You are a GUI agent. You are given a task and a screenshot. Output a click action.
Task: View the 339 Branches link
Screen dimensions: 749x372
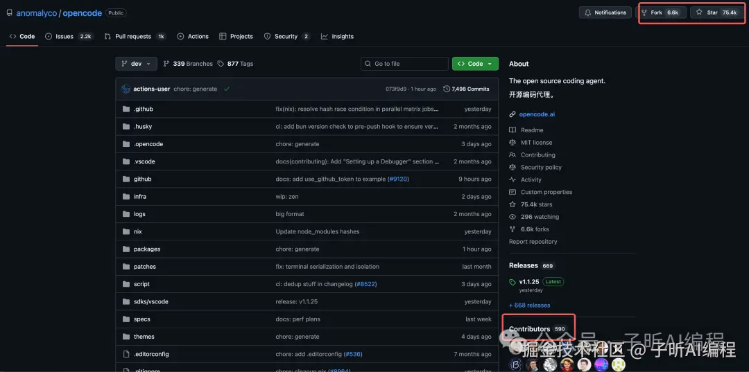188,64
